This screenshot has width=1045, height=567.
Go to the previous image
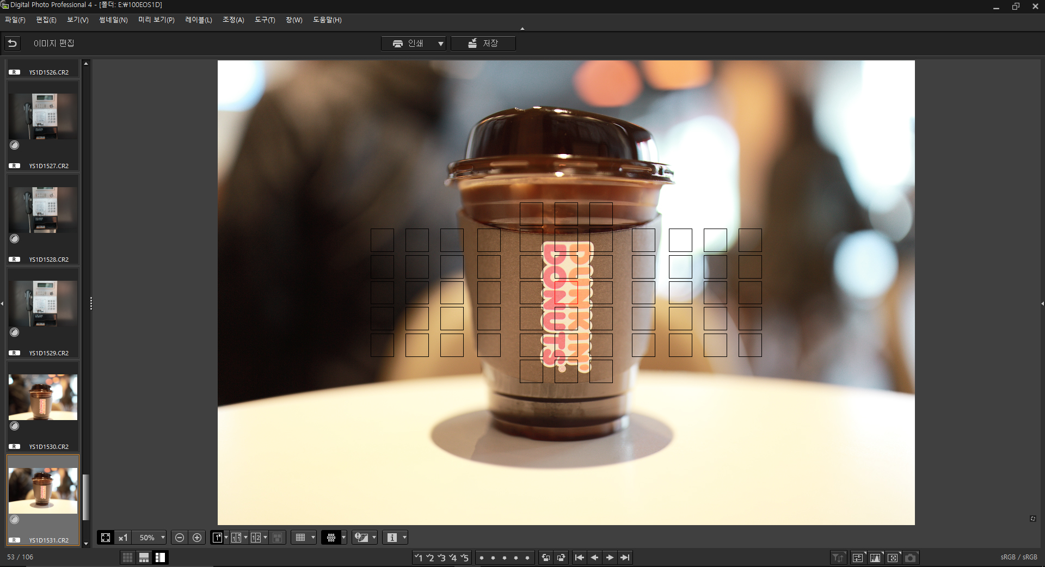(595, 557)
